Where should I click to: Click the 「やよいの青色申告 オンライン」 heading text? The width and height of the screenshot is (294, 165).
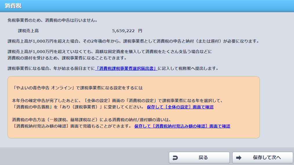click(77, 88)
